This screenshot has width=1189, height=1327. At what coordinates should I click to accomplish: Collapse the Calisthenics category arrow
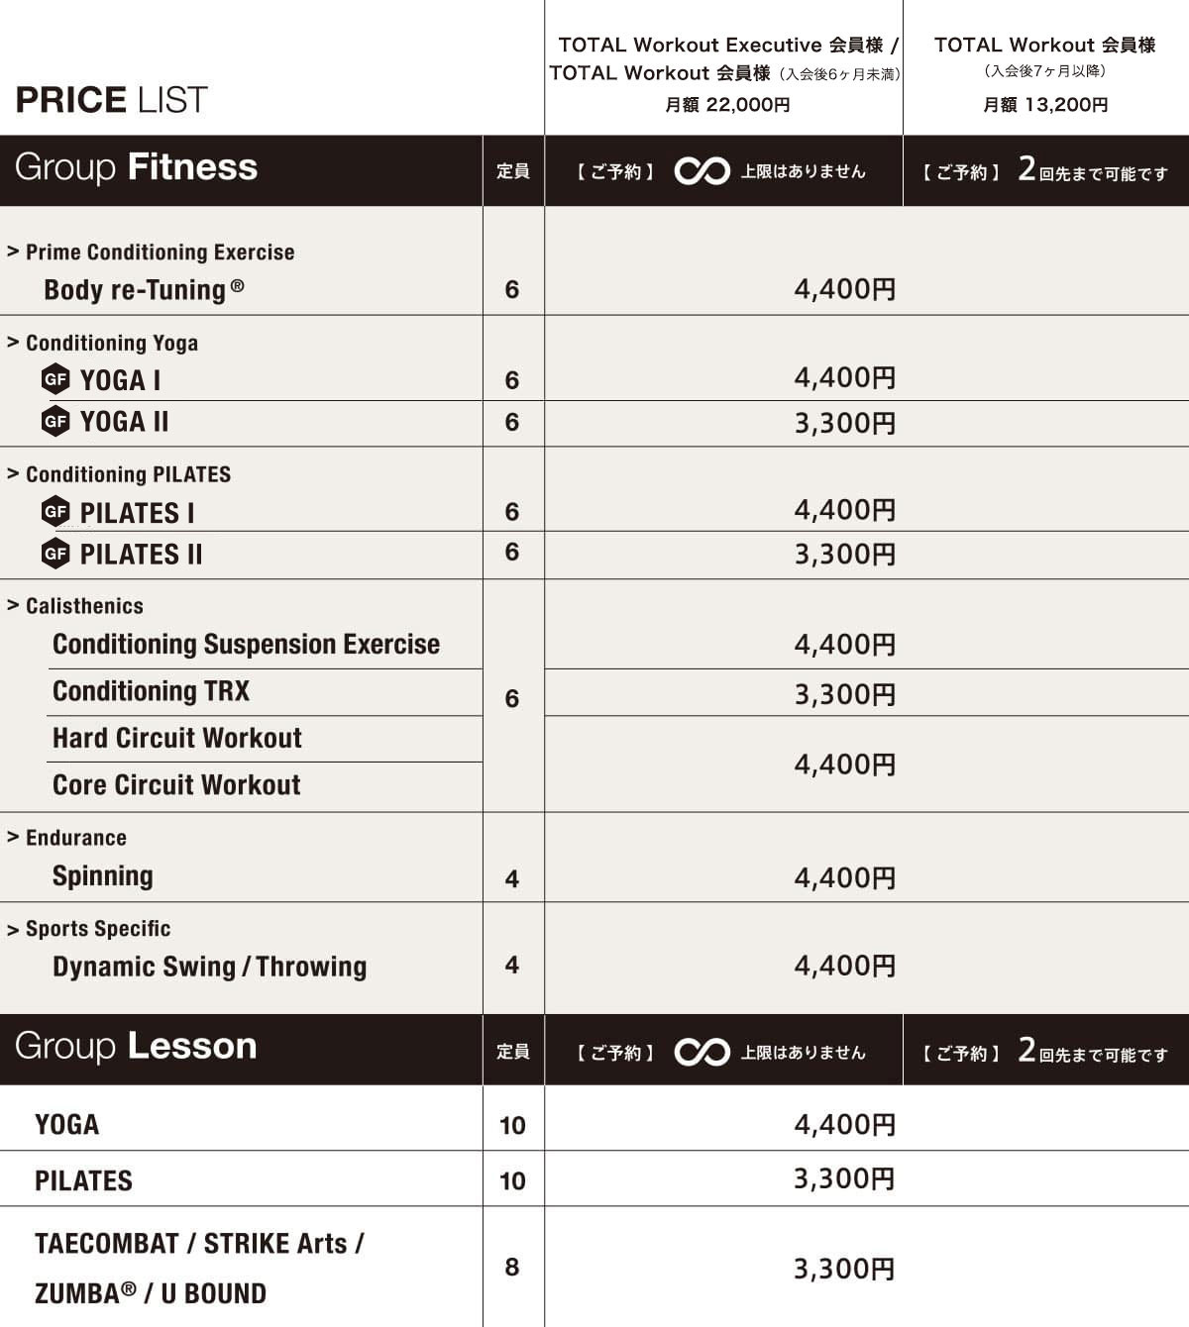[x=13, y=605]
